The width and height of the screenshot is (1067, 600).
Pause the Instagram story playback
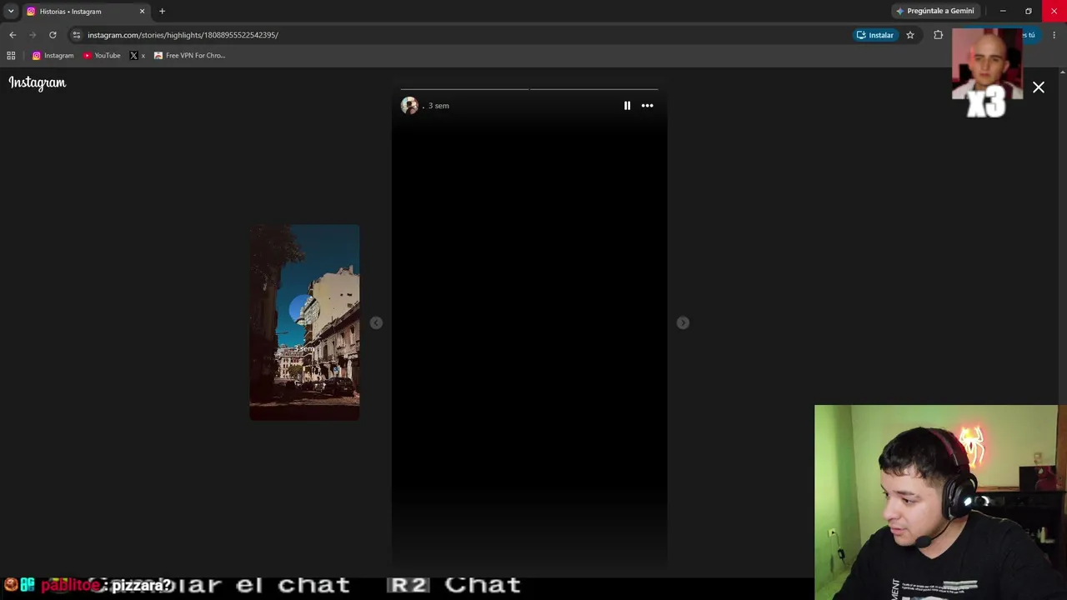pyautogui.click(x=627, y=106)
